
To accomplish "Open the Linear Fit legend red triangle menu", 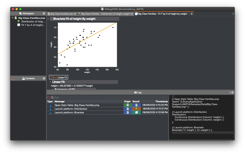I will point(52,77).
